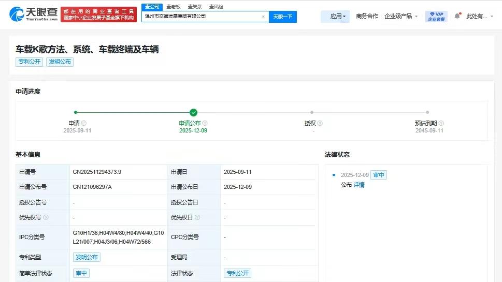Click the 发明公布 tag in 专利类型 row
Screen dimensions: 502x282
[87, 257]
